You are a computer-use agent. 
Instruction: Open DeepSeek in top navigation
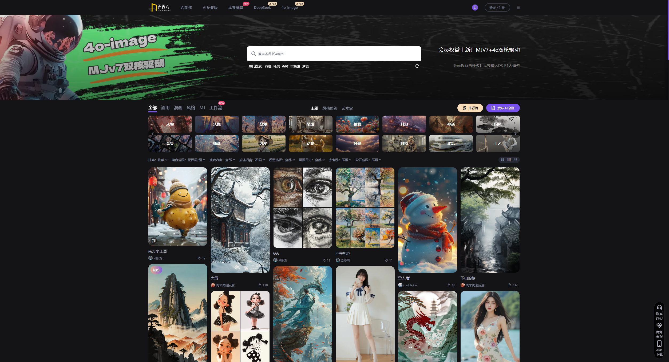pos(262,7)
